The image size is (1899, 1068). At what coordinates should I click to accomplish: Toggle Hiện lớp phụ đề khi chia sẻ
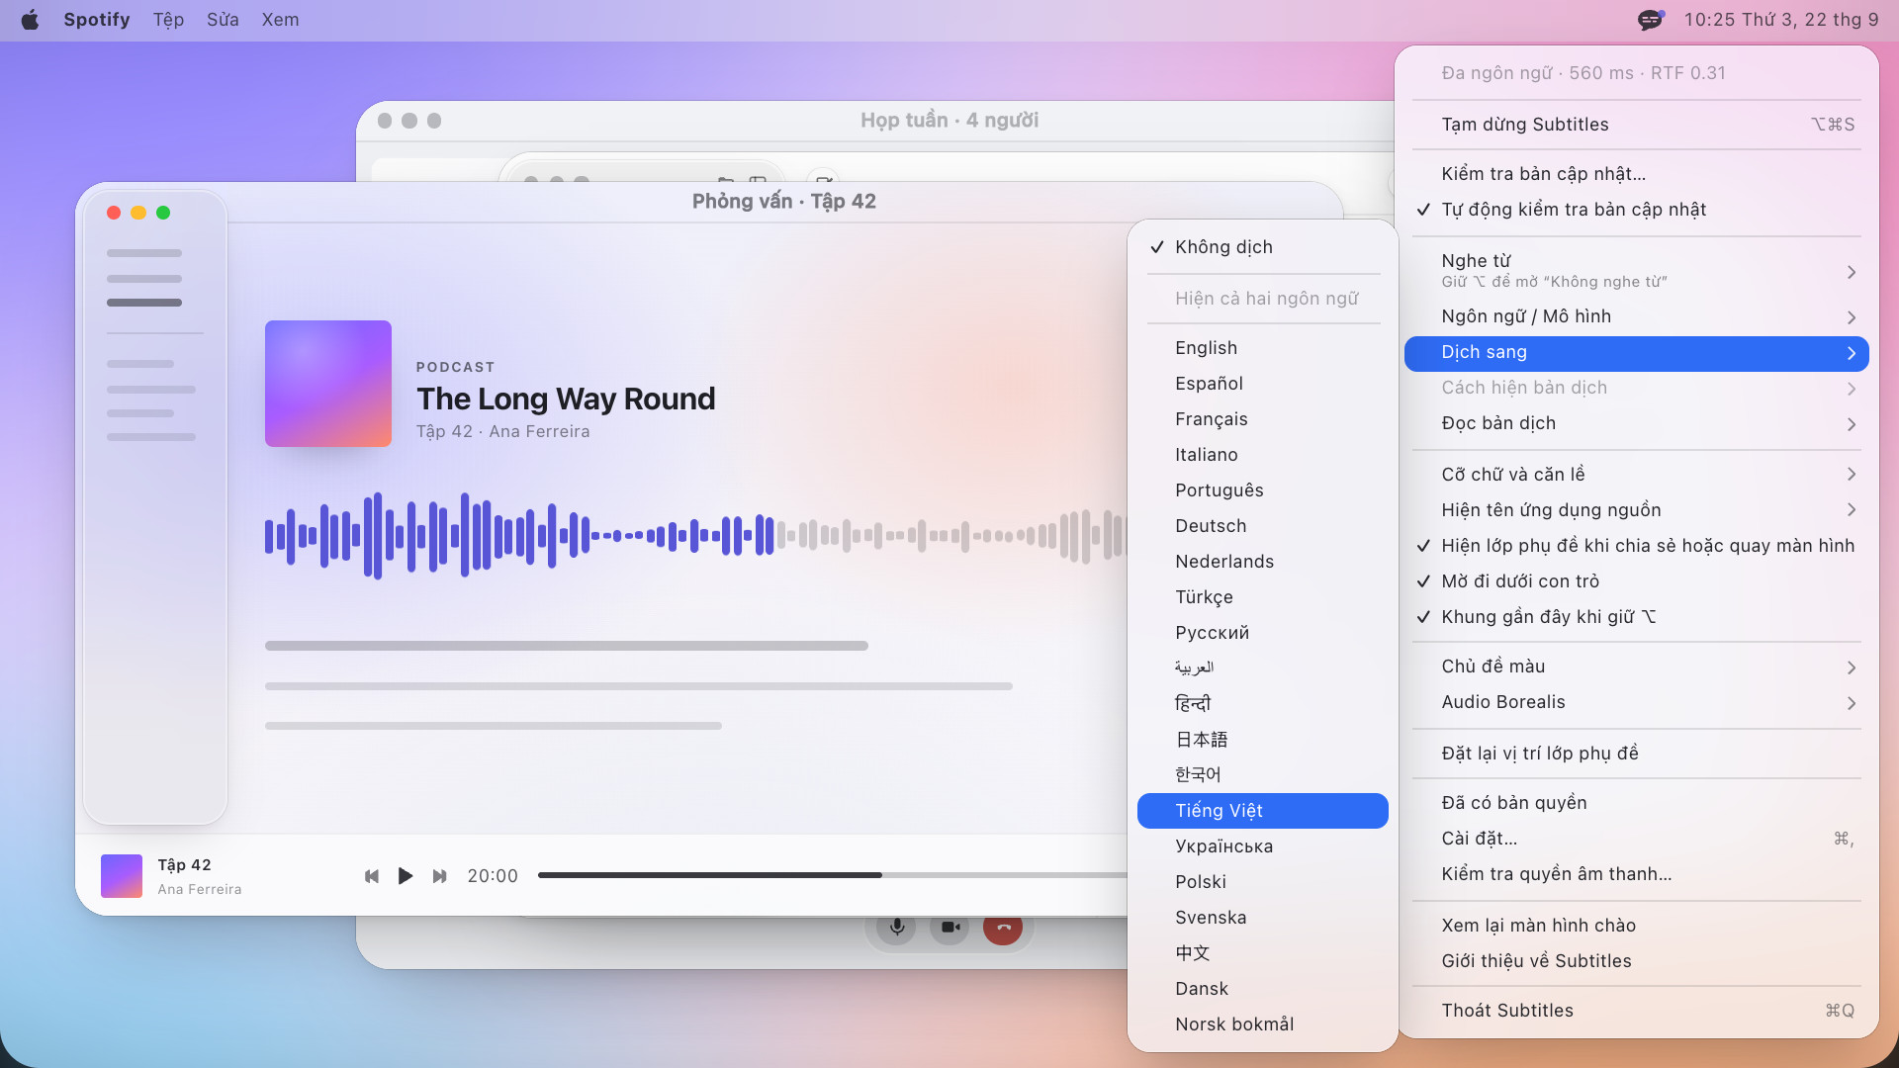[1637, 546]
